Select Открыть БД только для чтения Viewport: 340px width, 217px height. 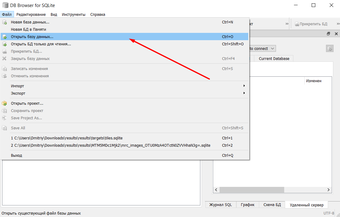pyautogui.click(x=124, y=44)
